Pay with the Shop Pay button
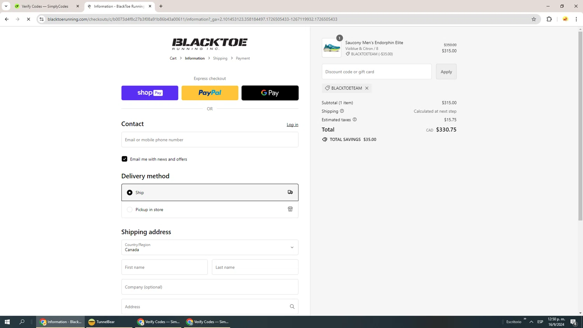 click(x=150, y=93)
